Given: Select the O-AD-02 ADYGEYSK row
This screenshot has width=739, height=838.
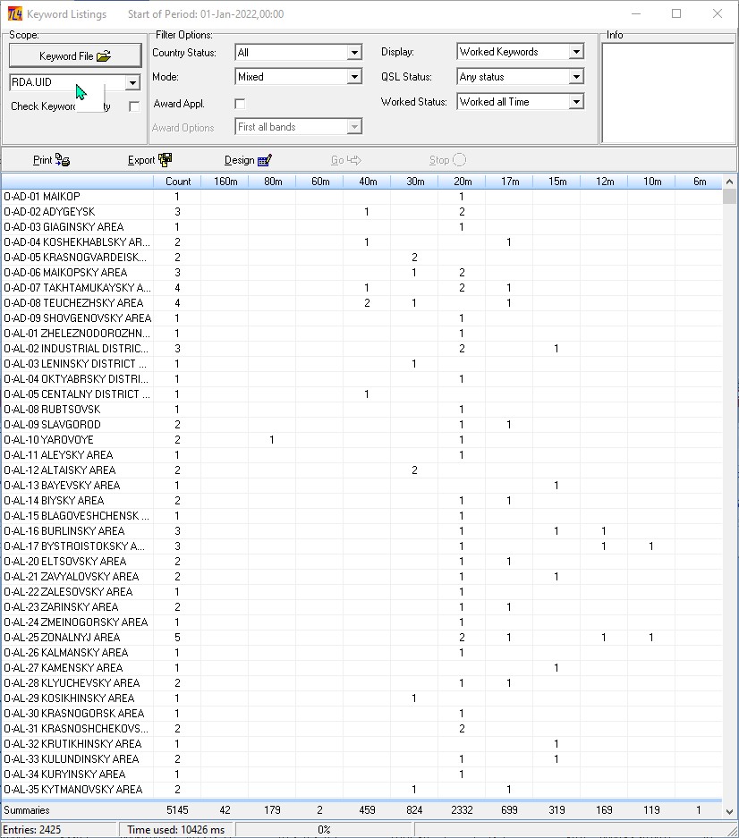Looking at the screenshot, I should [361, 212].
